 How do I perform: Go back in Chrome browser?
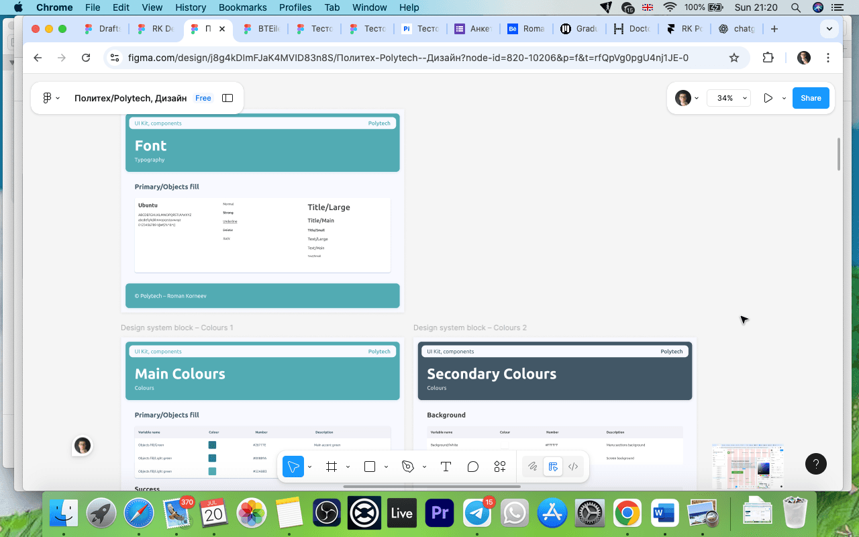(x=38, y=58)
